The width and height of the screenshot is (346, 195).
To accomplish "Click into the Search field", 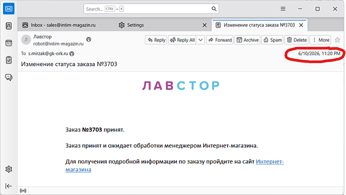I will coord(151,9).
